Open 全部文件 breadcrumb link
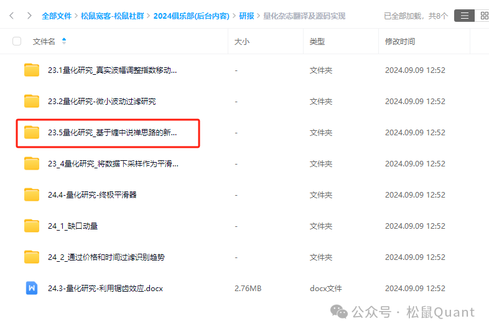This screenshot has height=331, width=489. pos(57,16)
